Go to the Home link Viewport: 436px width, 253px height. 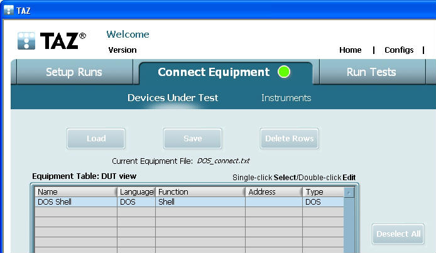[350, 50]
